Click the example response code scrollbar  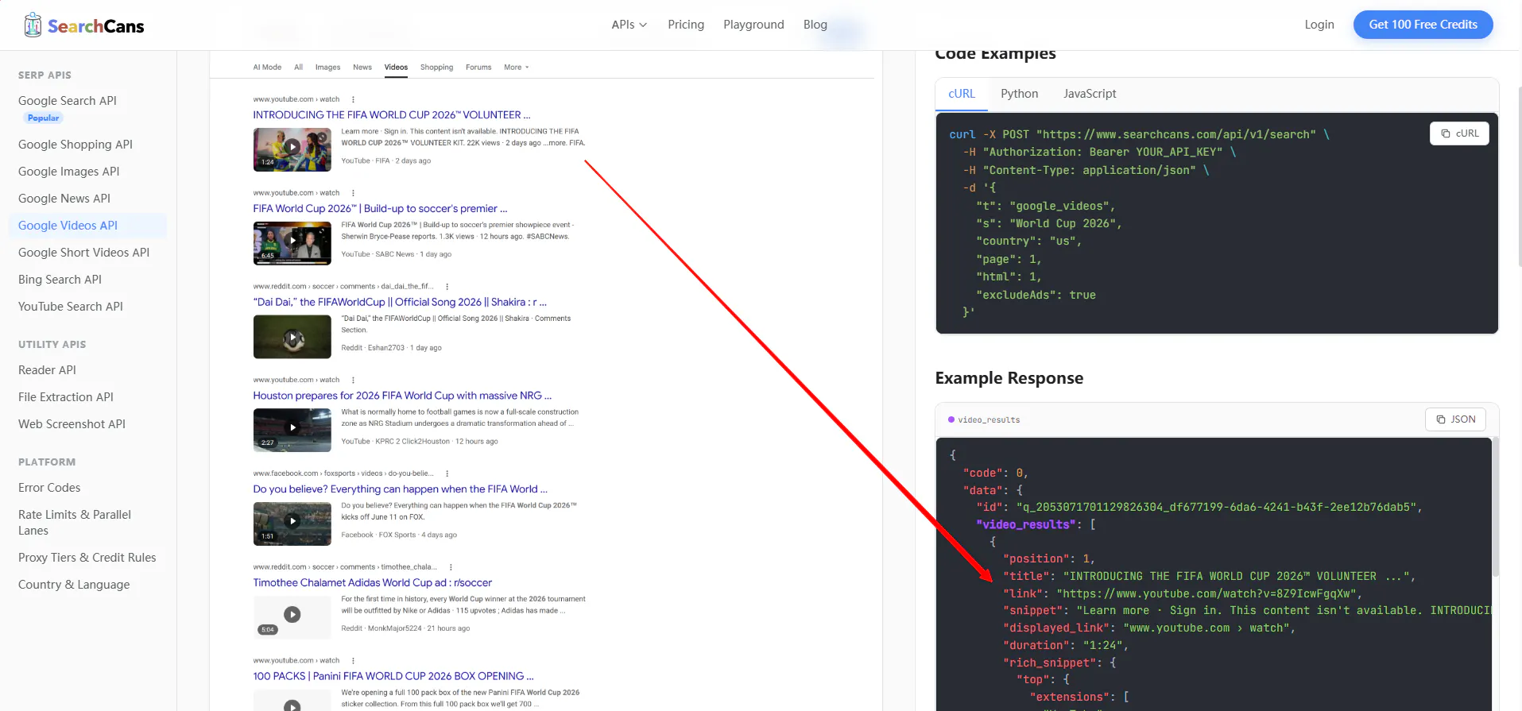1495,507
